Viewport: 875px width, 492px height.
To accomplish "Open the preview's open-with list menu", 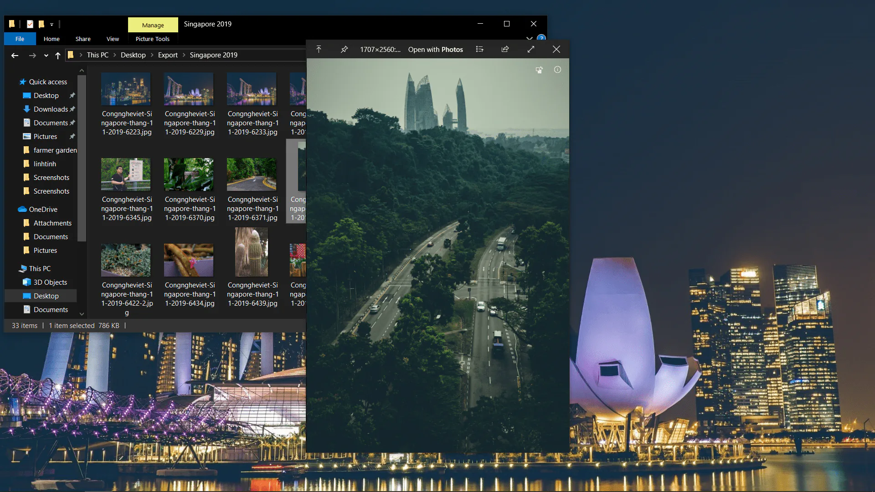I will point(479,49).
